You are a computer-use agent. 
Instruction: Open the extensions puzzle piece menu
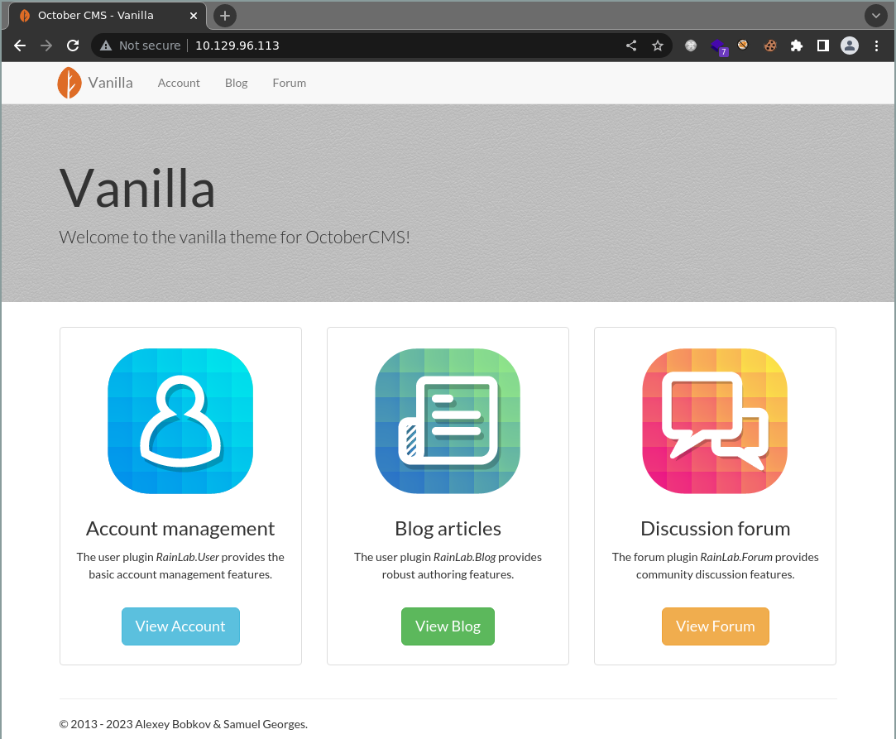point(797,46)
